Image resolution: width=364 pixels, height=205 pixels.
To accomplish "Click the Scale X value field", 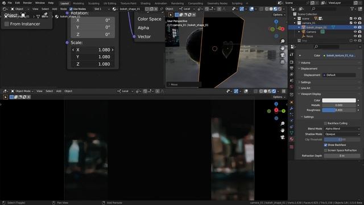I will click(93, 50).
